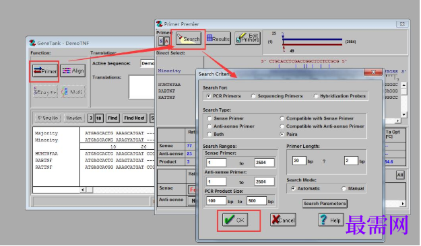Open the primer Results button
Image resolution: width=421 pixels, height=246 pixels.
(x=218, y=39)
